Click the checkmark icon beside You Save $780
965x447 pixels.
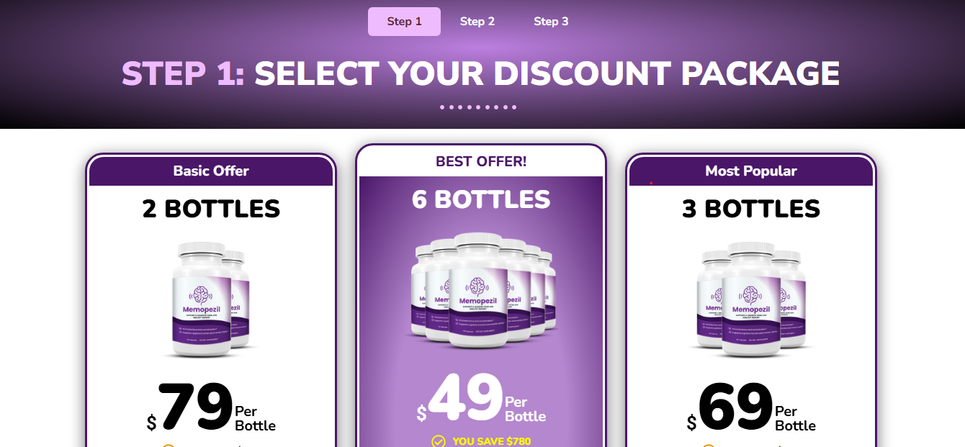pyautogui.click(x=438, y=441)
